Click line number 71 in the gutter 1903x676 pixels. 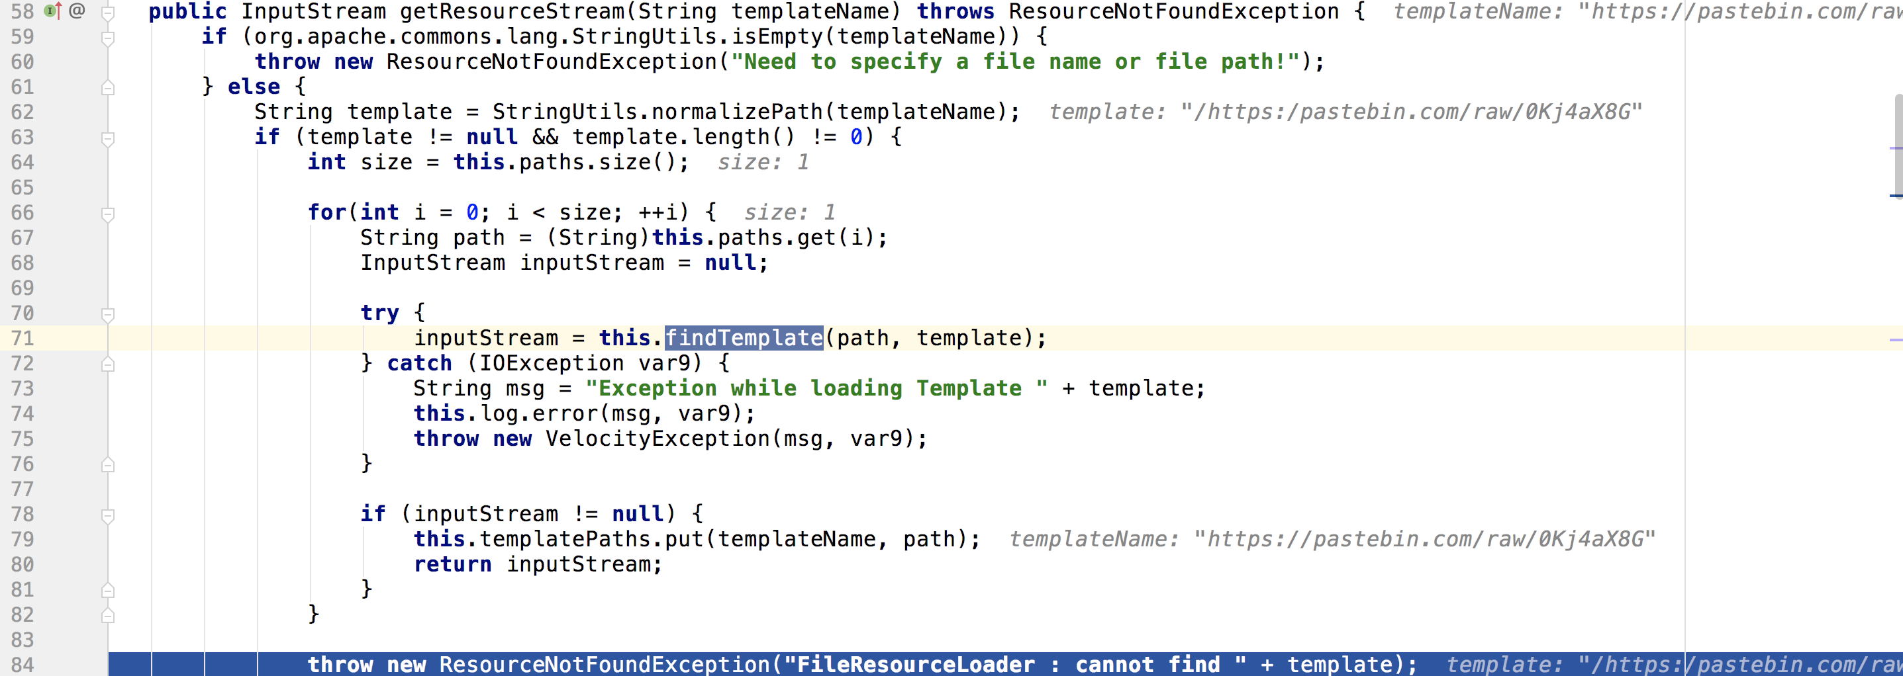23,338
